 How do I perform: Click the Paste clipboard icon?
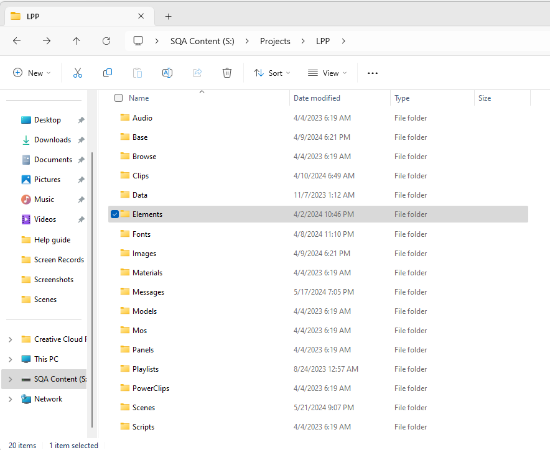click(x=137, y=73)
